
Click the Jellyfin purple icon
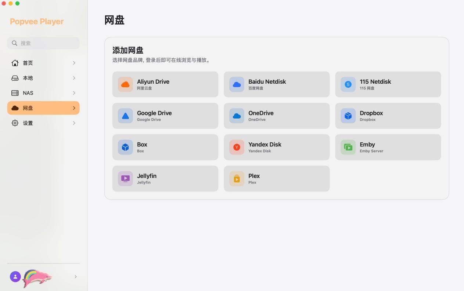(x=125, y=179)
